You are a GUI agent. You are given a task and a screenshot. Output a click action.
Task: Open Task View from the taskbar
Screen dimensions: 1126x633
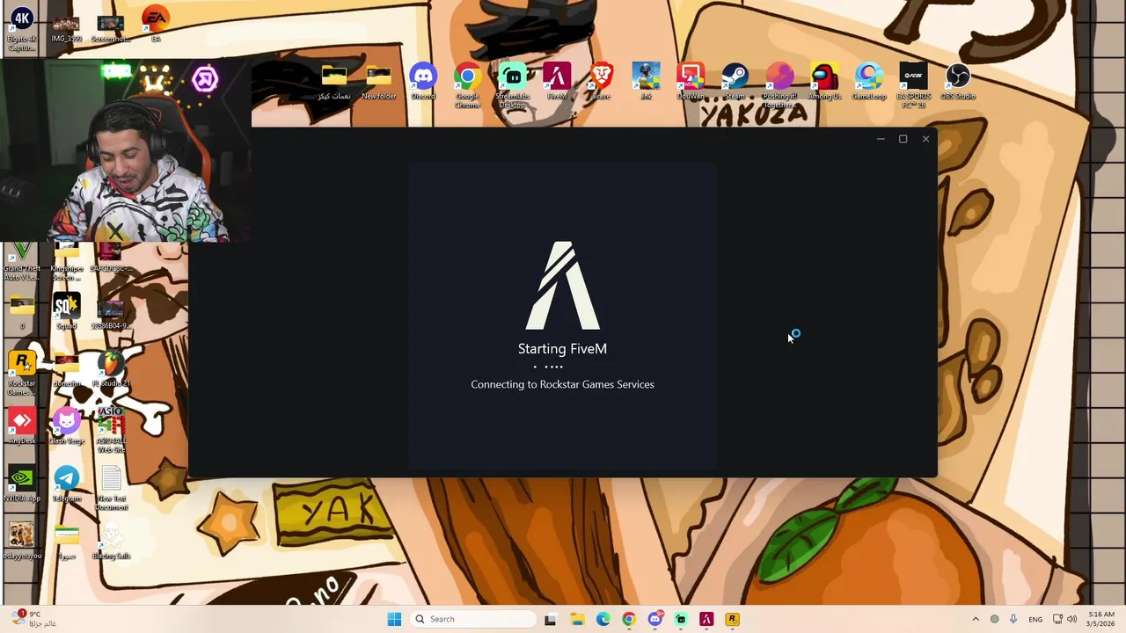pyautogui.click(x=551, y=619)
